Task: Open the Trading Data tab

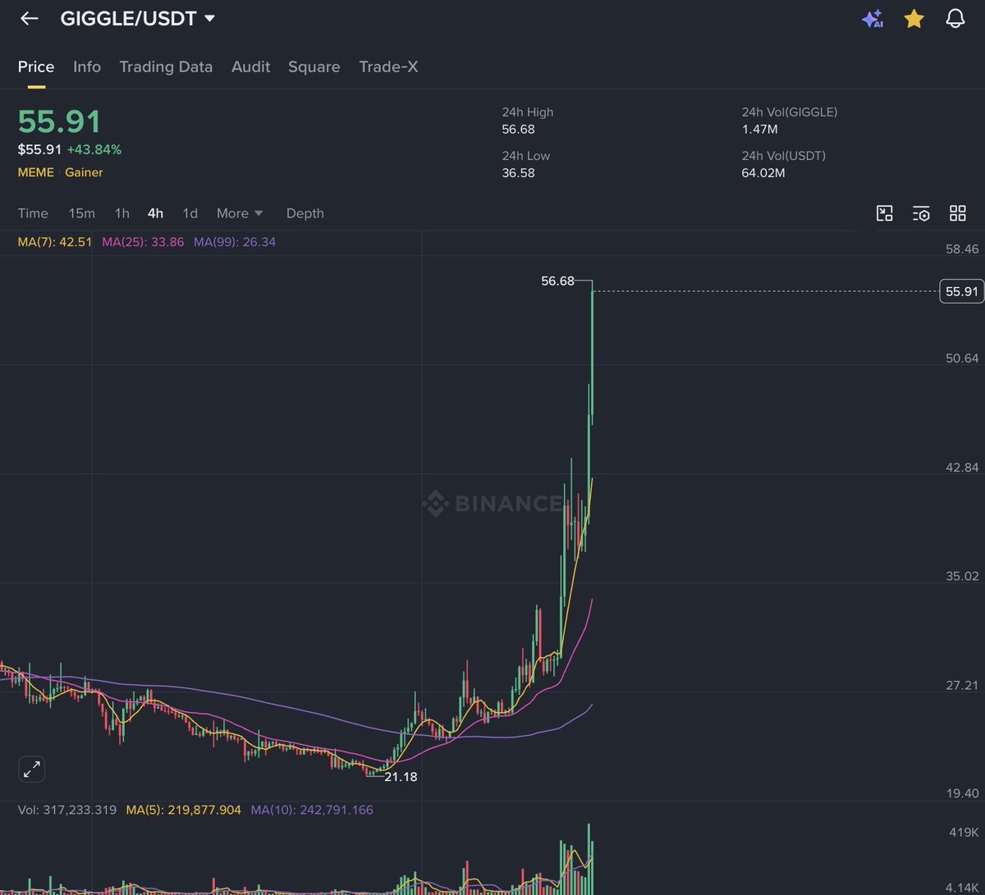Action: point(166,67)
